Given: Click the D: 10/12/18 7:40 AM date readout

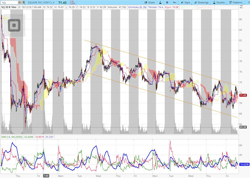Looking at the screenshot, I should pyautogui.click(x=30, y=7).
